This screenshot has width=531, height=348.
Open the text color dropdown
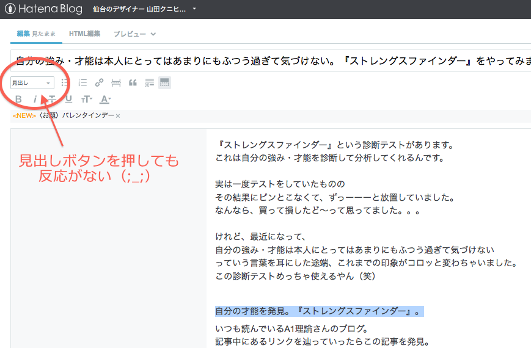click(x=105, y=99)
